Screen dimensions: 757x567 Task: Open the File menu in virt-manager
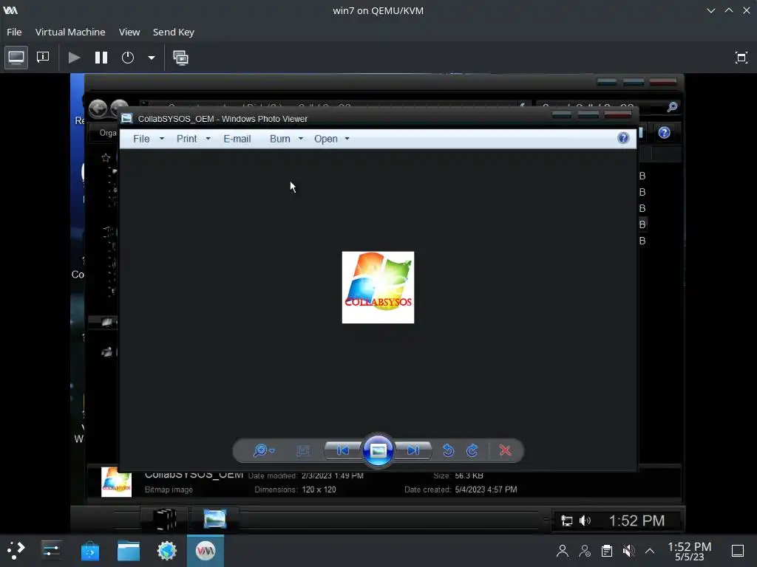14,32
